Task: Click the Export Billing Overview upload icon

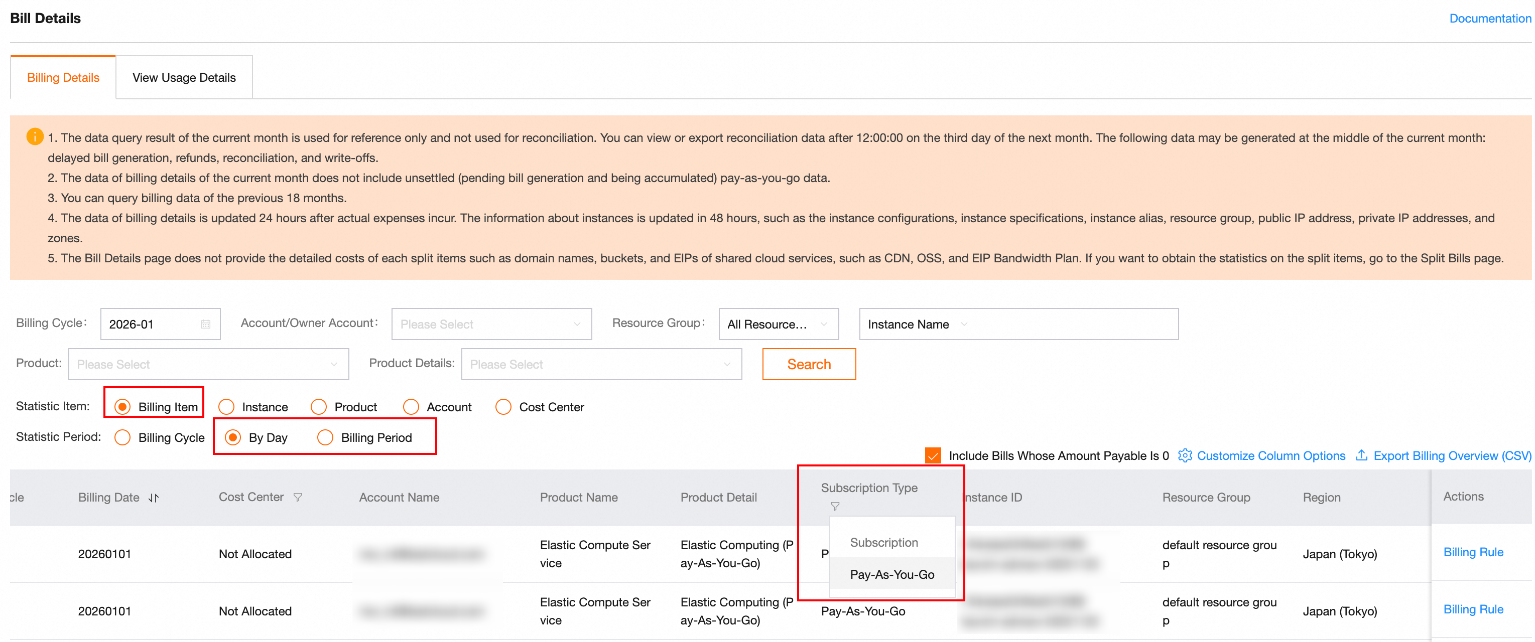Action: click(x=1362, y=455)
